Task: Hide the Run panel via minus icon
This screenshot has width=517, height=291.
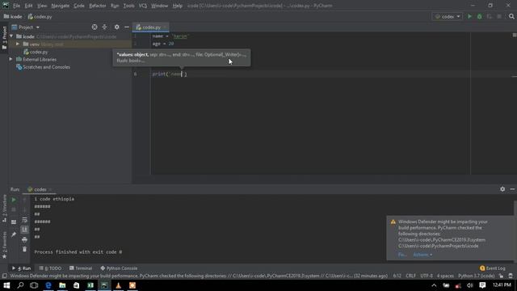Action: pos(512,189)
